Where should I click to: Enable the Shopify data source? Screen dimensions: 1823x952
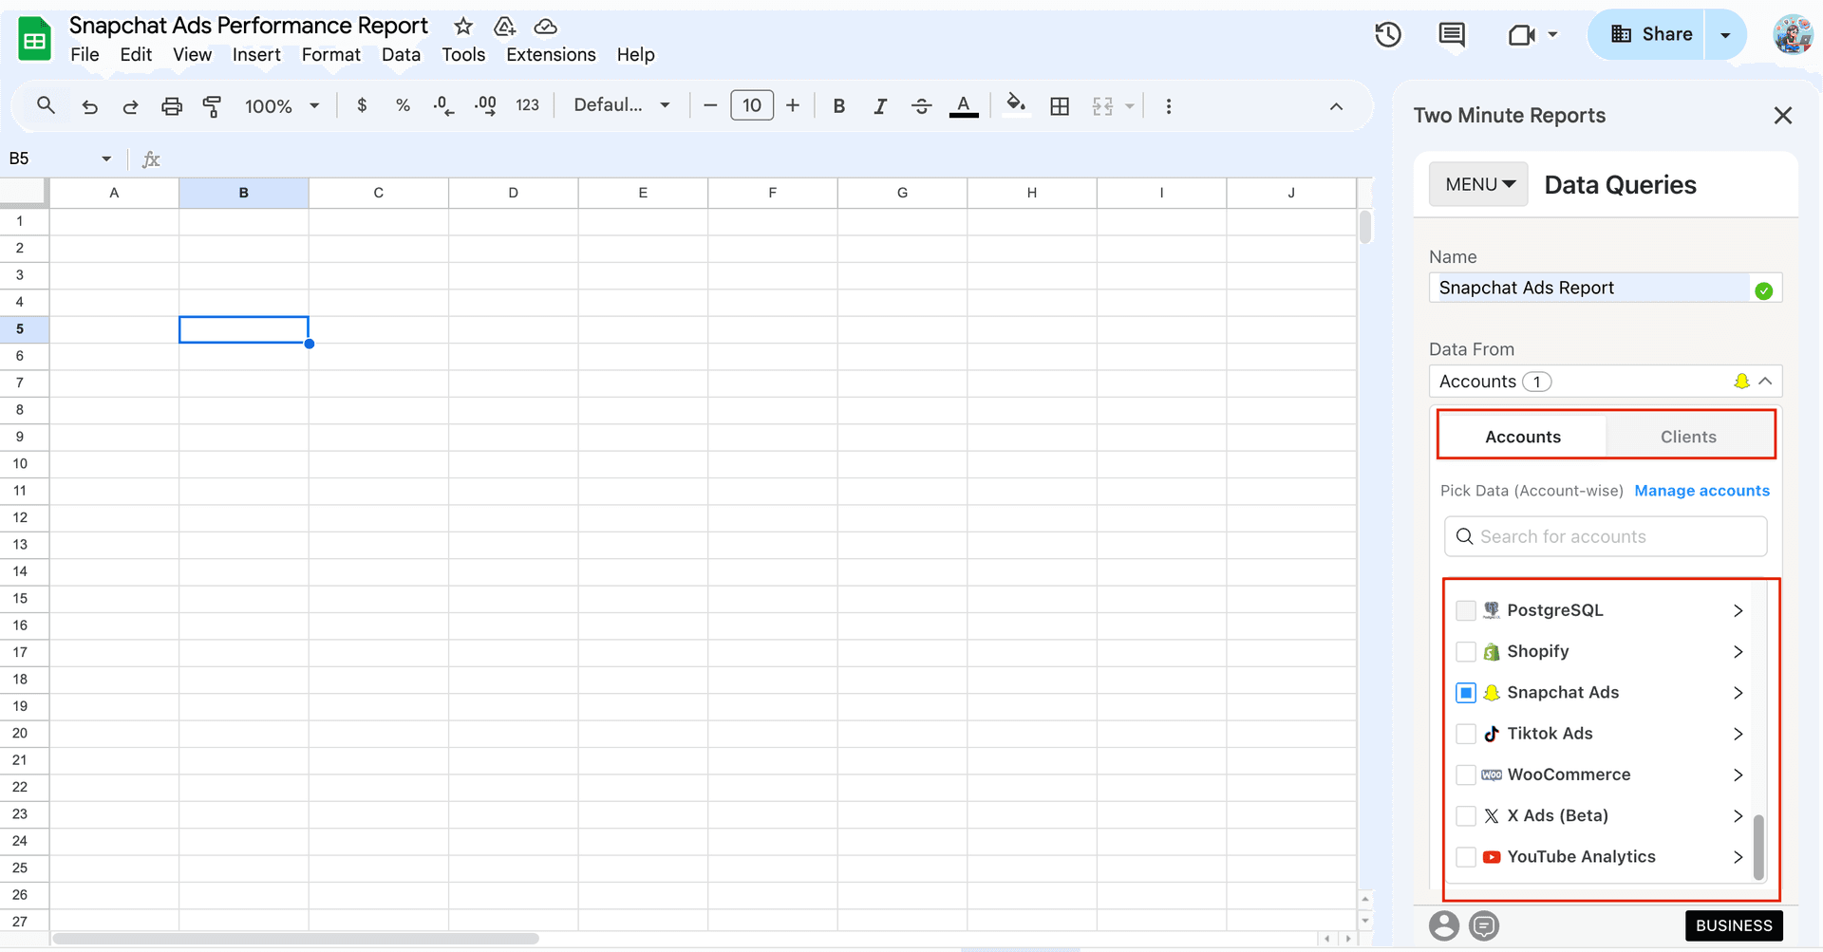(x=1466, y=651)
